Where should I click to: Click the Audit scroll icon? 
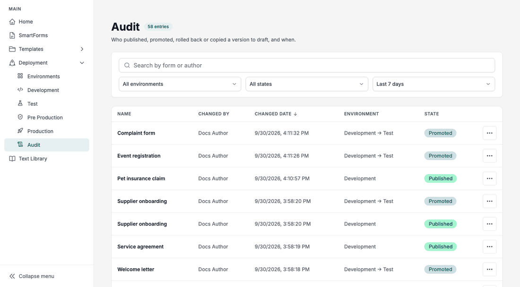click(x=20, y=144)
